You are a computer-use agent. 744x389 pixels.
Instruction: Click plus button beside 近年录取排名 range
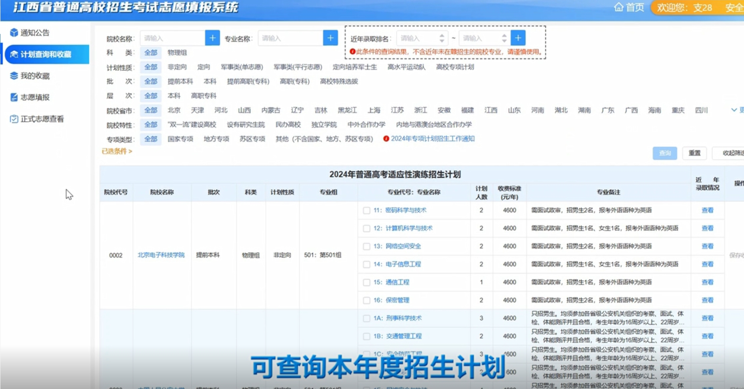pyautogui.click(x=518, y=38)
